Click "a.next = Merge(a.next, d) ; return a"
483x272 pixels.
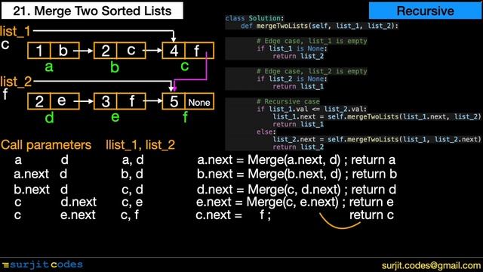(x=297, y=160)
